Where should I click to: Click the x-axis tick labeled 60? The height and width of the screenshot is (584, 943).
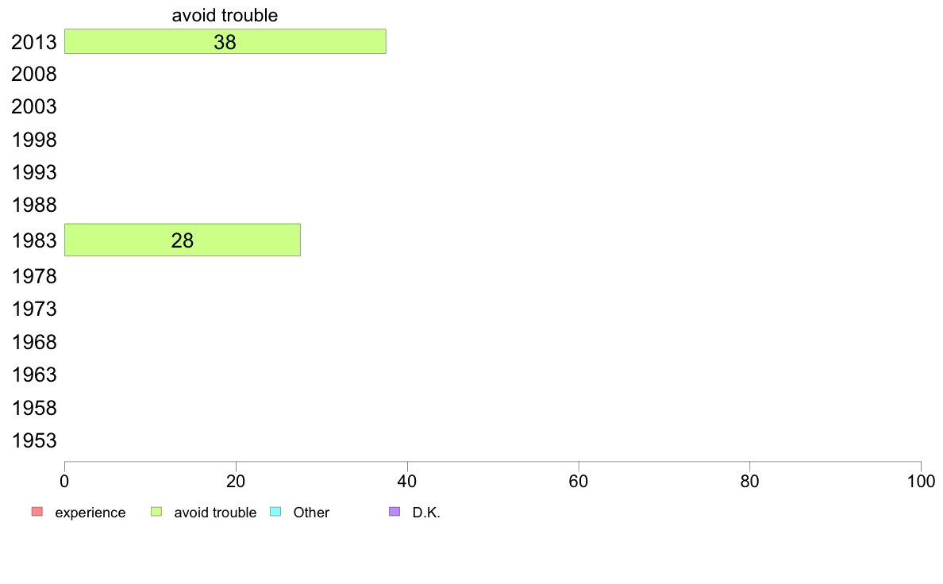(579, 481)
